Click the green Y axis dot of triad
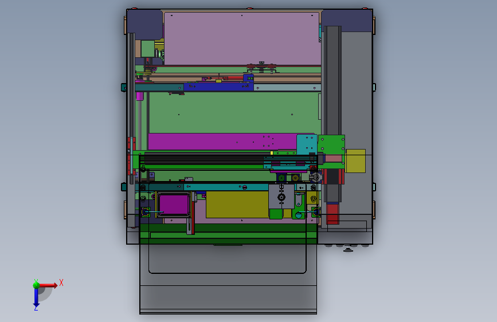The width and height of the screenshot is (497, 322). 36,285
